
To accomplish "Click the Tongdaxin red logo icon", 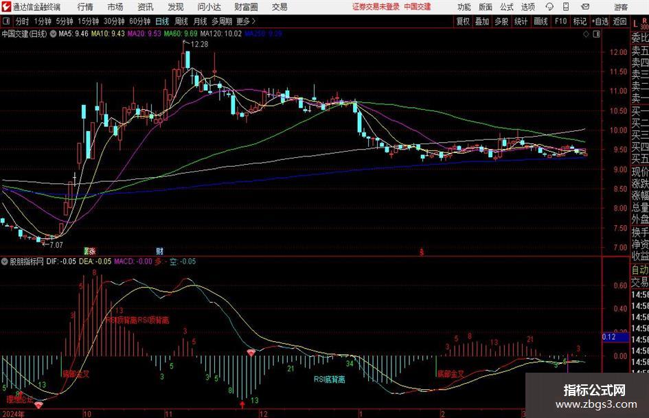I will 6,7.
